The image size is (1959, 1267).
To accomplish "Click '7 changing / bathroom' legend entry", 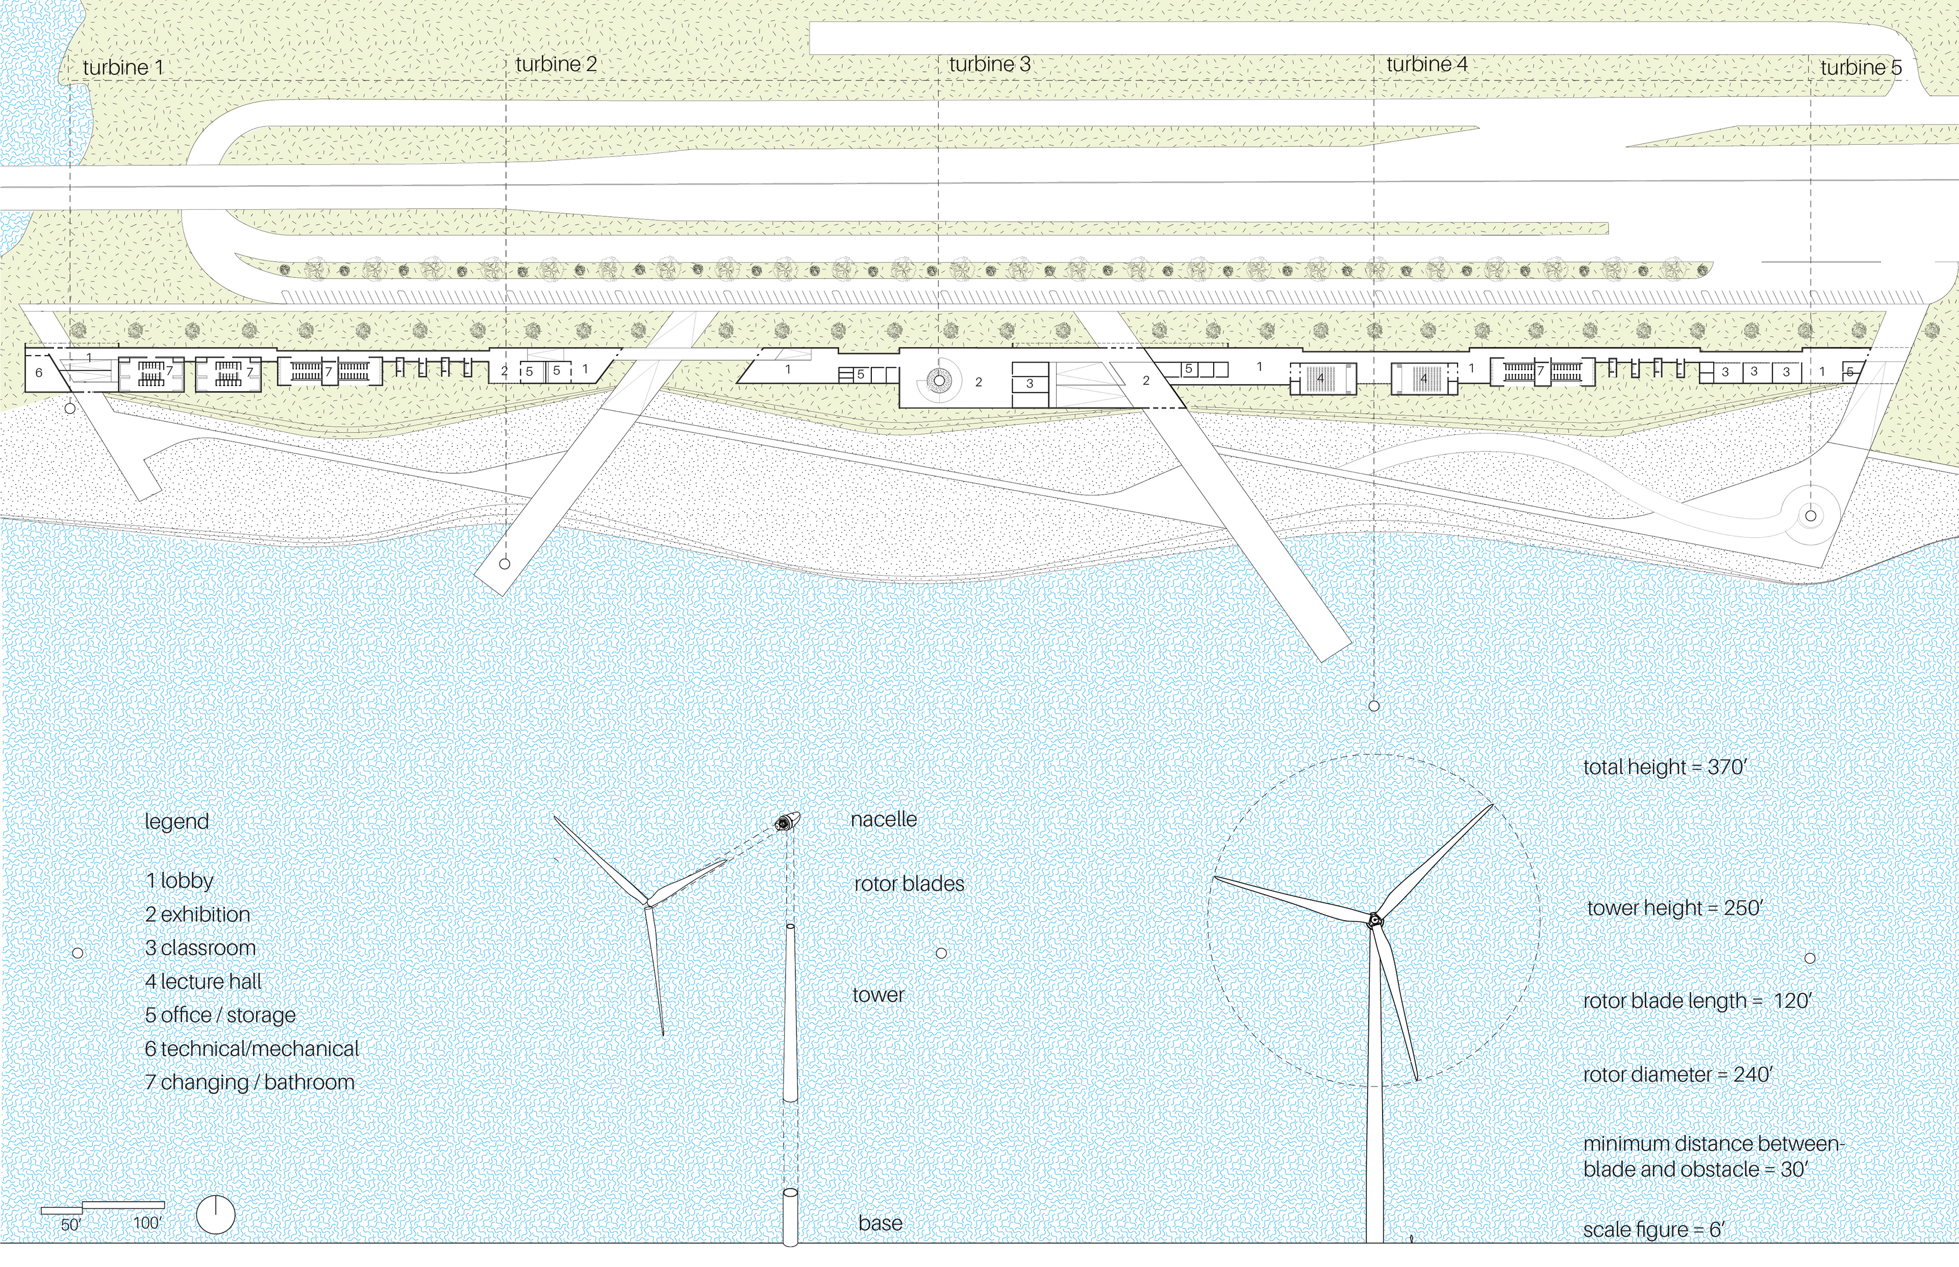I will [249, 1082].
